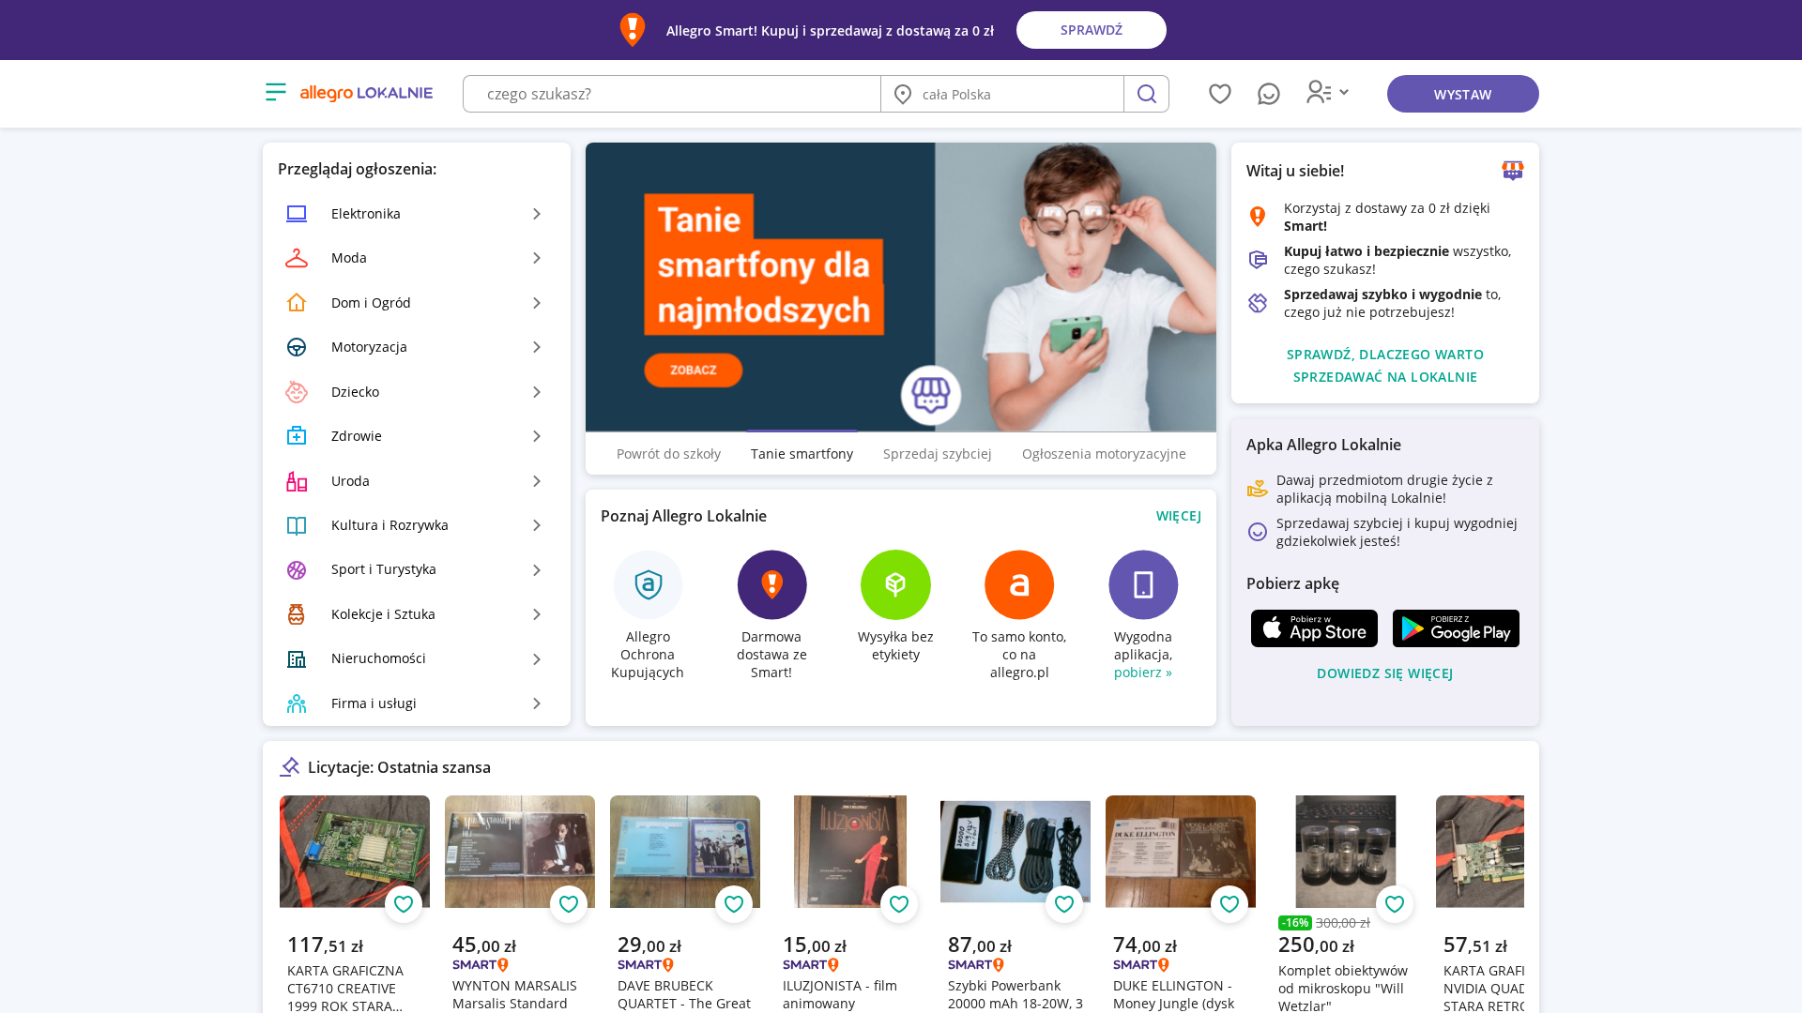Viewport: 1802px width, 1013px height.
Task: Open the hamburger menu icon
Action: point(275,92)
